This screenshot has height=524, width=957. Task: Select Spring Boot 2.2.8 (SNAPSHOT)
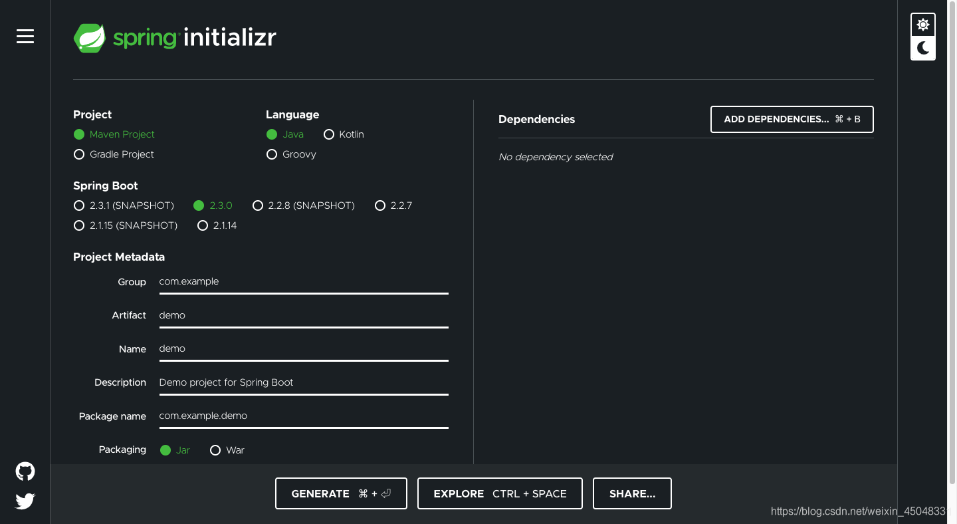304,205
